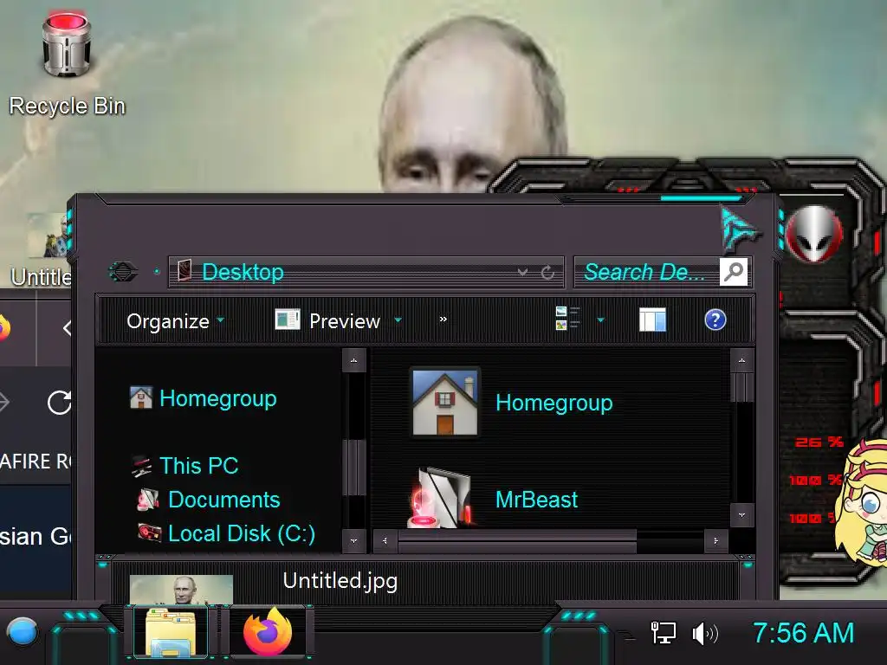The image size is (887, 665).
Task: Click the Homegroup house icon in file list
Action: pyautogui.click(x=445, y=402)
